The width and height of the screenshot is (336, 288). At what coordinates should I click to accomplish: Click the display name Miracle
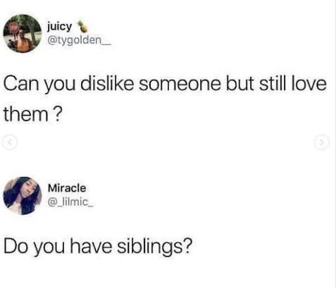click(67, 188)
